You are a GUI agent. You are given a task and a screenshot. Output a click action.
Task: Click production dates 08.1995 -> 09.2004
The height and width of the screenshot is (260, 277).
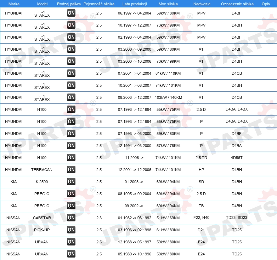click(x=135, y=194)
